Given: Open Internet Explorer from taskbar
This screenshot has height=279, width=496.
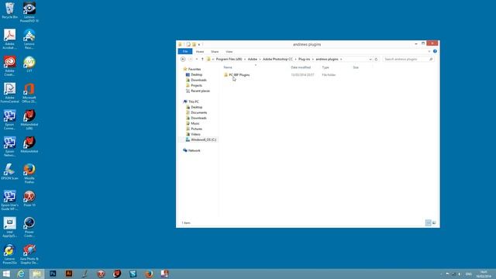Looking at the screenshot, I should [x=21, y=274].
